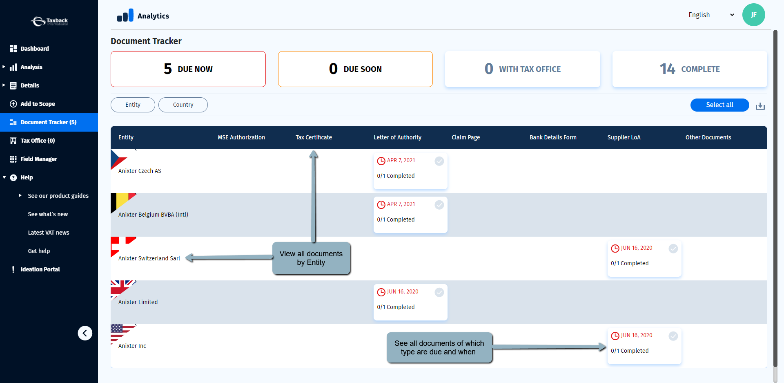784x383 pixels.
Task: Click the Other Documents column header
Action: [x=708, y=137]
